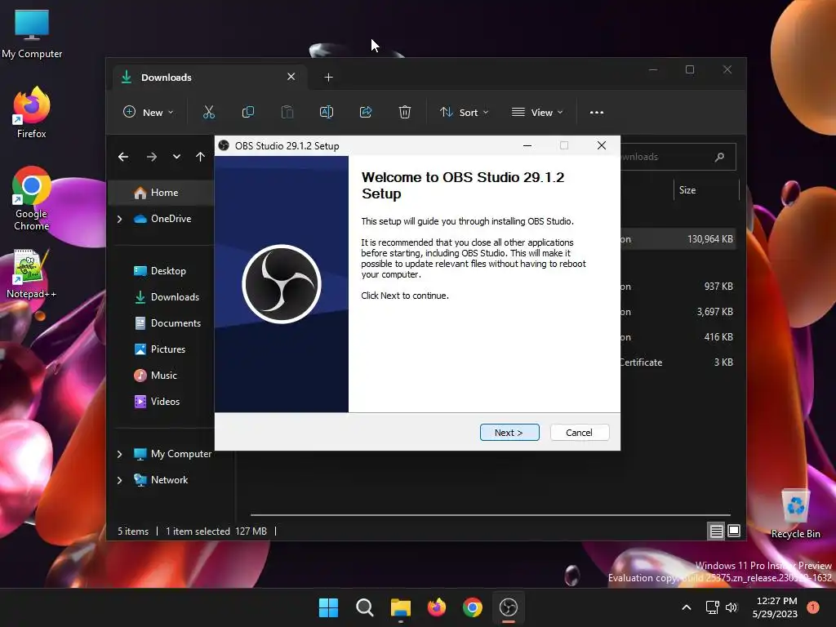
Task: Show hidden tray icons chevron
Action: click(687, 607)
